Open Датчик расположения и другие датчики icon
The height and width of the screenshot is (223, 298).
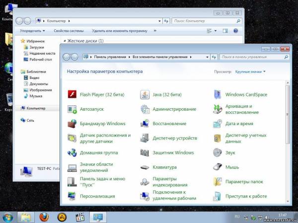tap(72, 138)
